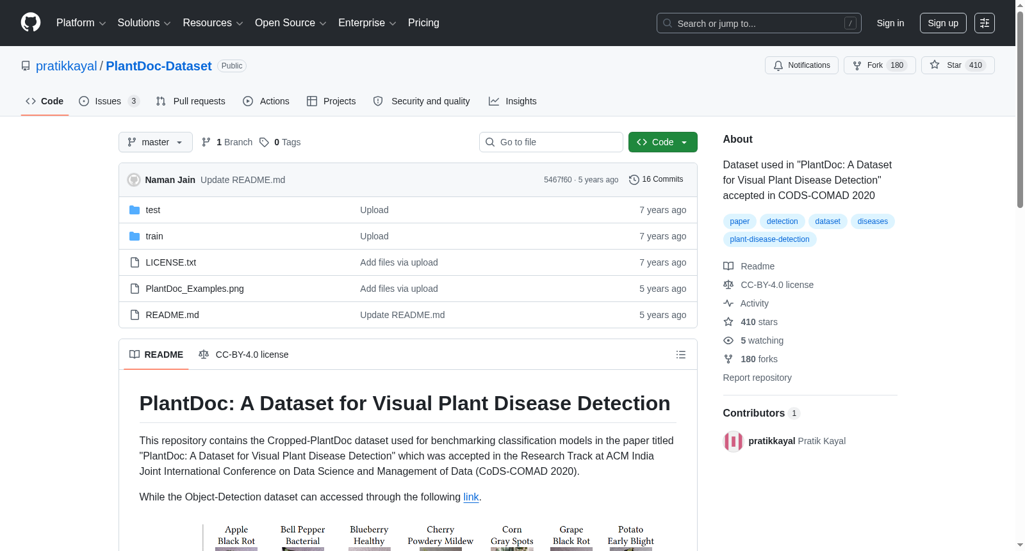1025x551 pixels.
Task: Open the 0 Tags link
Action: tap(280, 142)
